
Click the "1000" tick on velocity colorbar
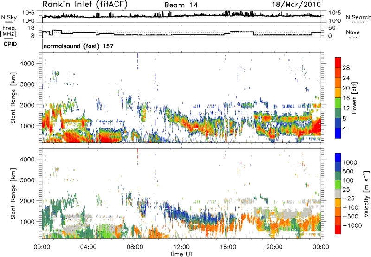tap(350, 162)
